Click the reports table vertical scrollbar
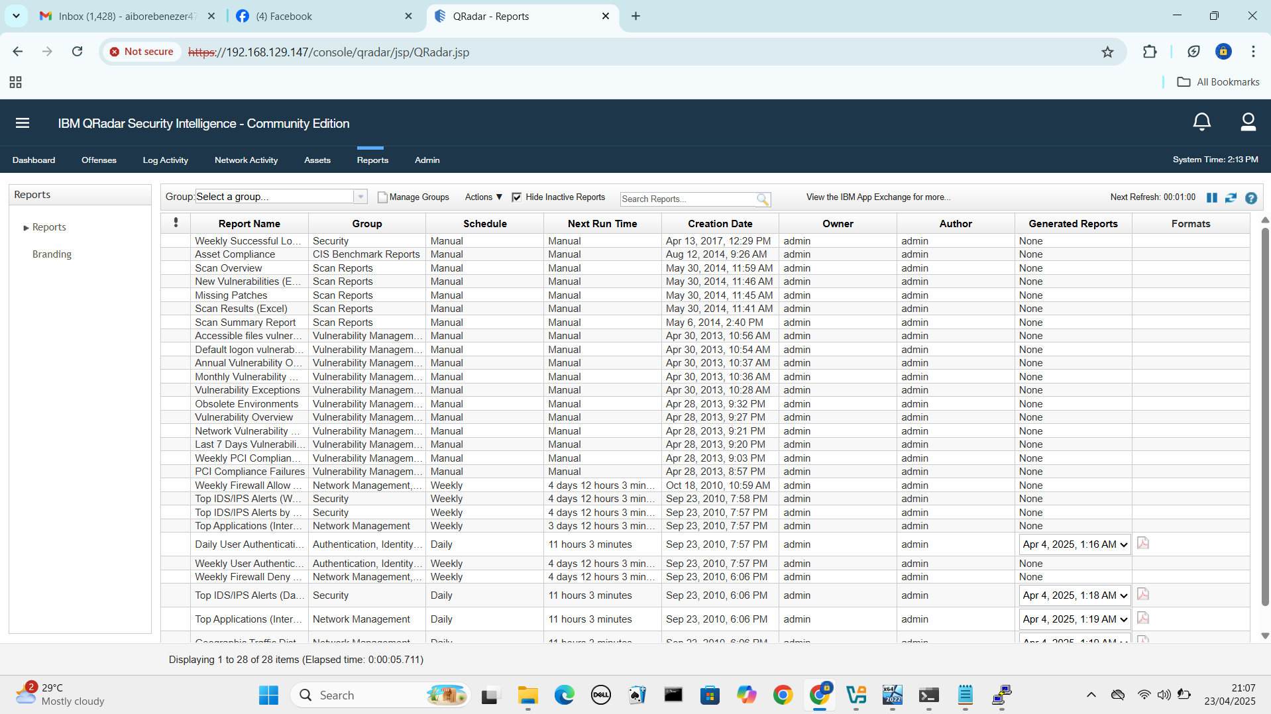The height and width of the screenshot is (714, 1271). coord(1264,417)
